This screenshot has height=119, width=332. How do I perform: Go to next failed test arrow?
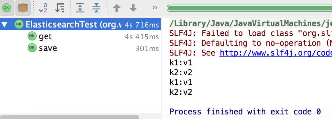pyautogui.click(x=133, y=8)
